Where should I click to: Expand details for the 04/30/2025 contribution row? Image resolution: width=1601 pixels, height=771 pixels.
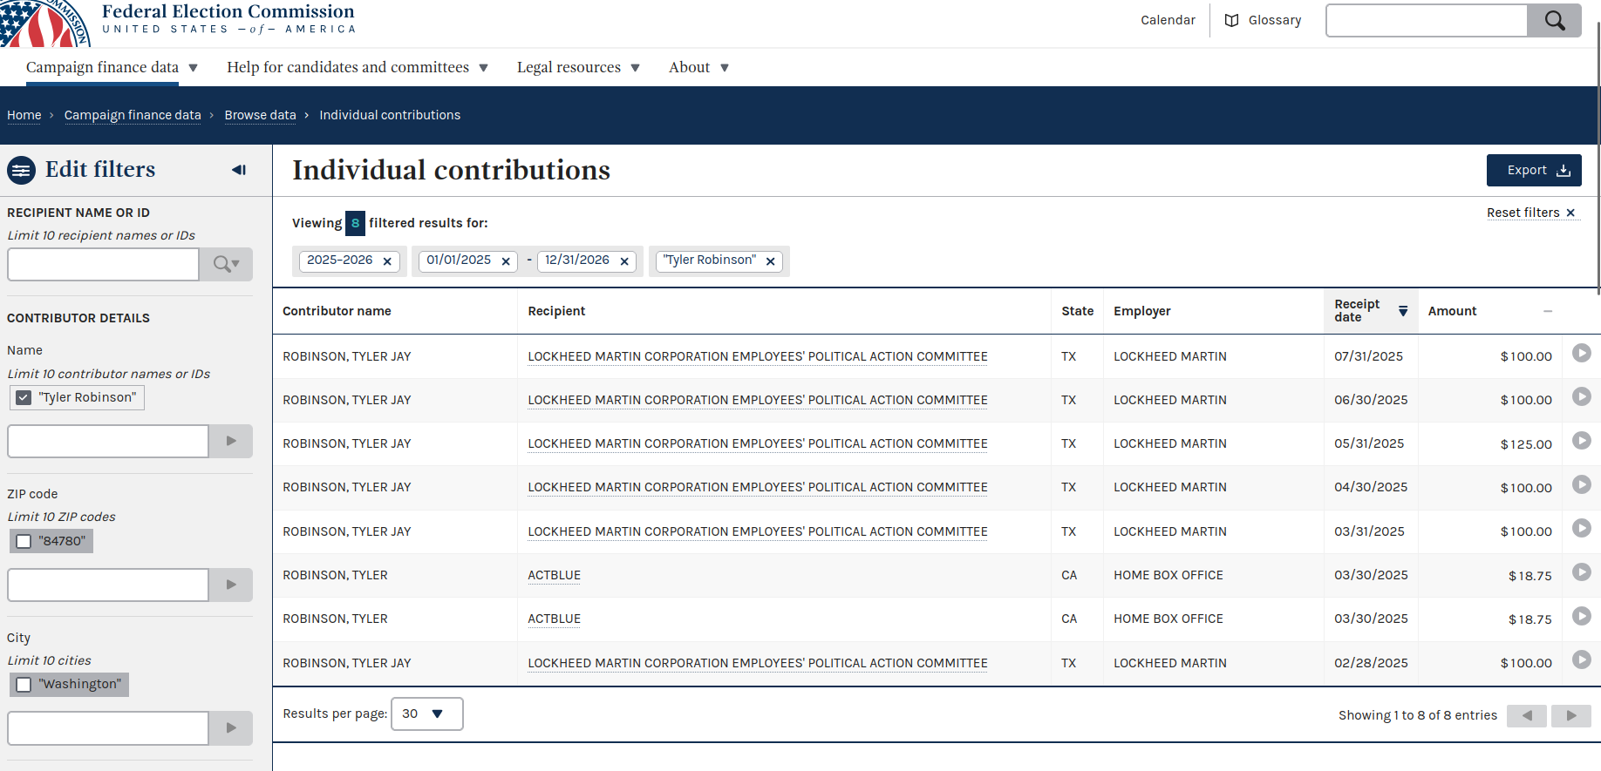pos(1581,484)
